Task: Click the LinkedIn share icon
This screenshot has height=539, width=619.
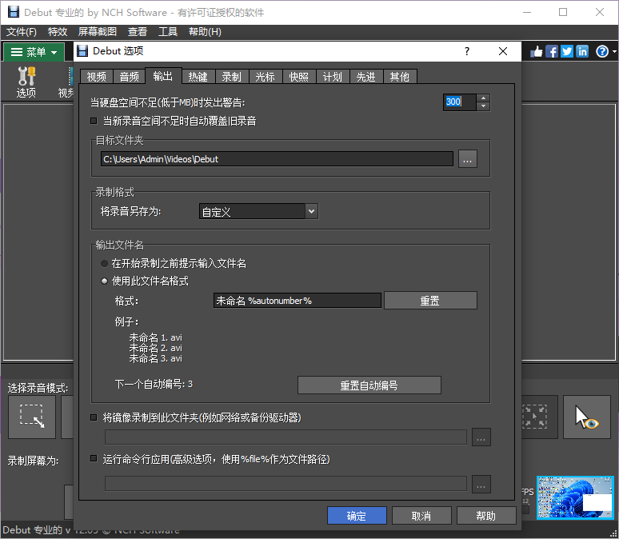Action: click(582, 51)
